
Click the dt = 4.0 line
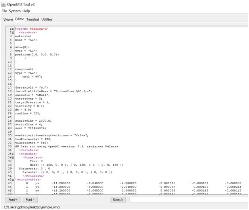click(x=23, y=110)
